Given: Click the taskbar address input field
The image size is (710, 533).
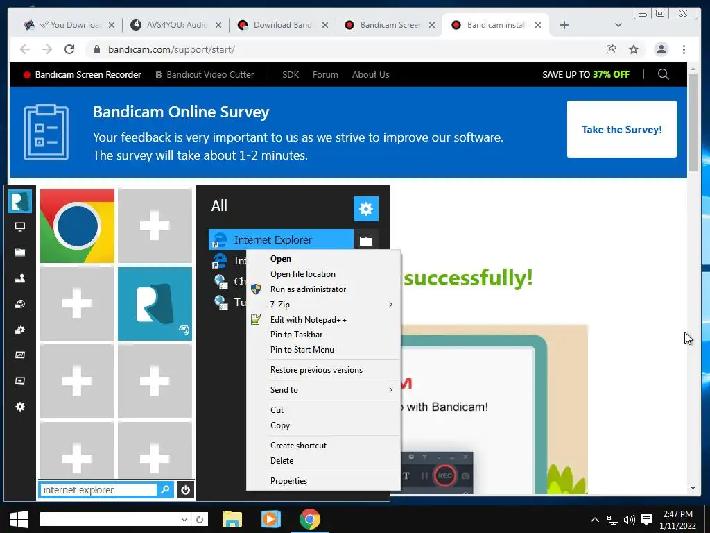Looking at the screenshot, I should click(109, 519).
